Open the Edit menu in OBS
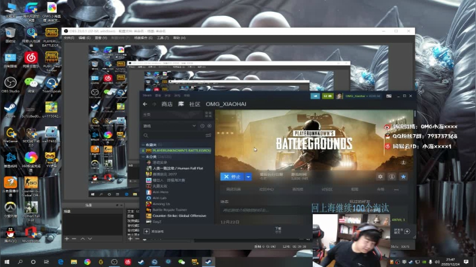 tap(84, 38)
